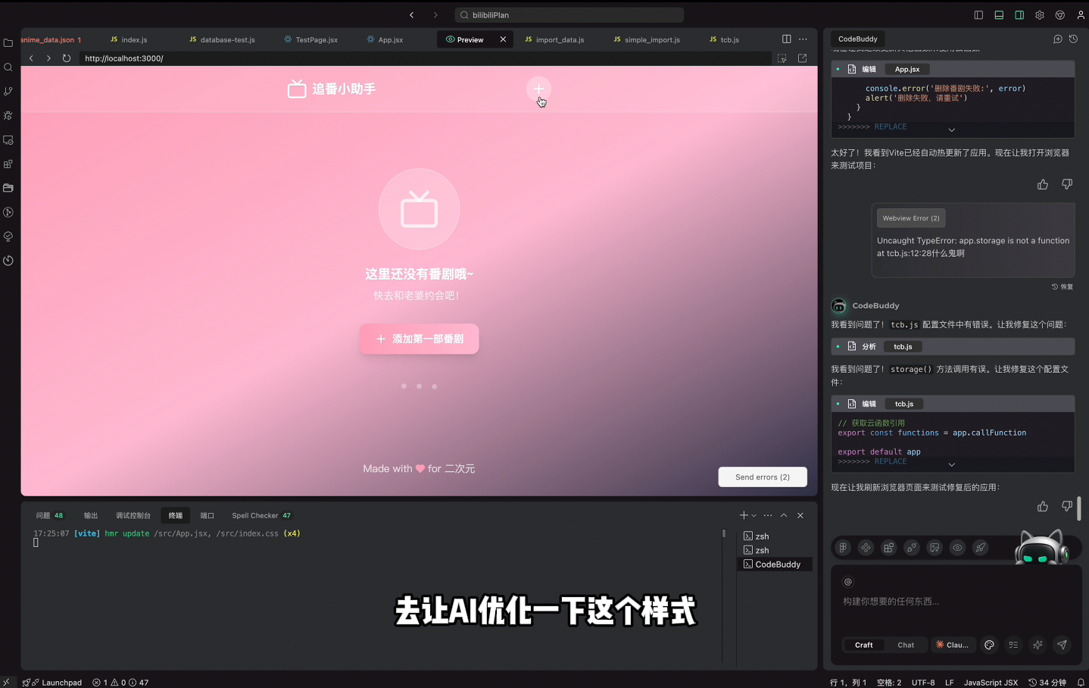This screenshot has width=1089, height=688.
Task: Expand the App.jsx REPLACE code block chevron
Action: [x=952, y=129]
